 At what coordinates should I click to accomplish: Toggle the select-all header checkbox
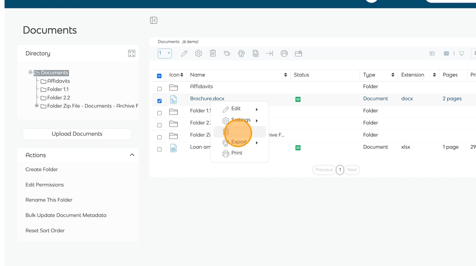point(159,76)
